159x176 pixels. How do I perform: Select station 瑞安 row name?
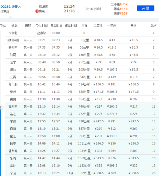tap(13, 143)
